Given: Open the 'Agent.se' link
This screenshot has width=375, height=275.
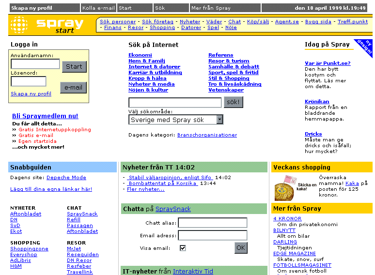Looking at the screenshot, I should [287, 22].
